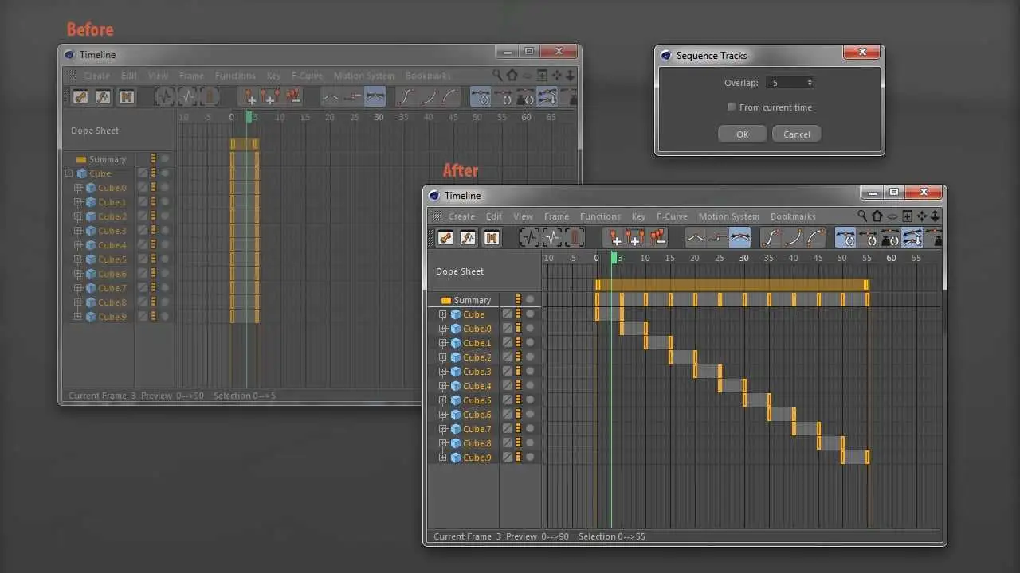Image resolution: width=1020 pixels, height=573 pixels.
Task: Open the Bookmarks menu in After timeline
Action: (793, 216)
